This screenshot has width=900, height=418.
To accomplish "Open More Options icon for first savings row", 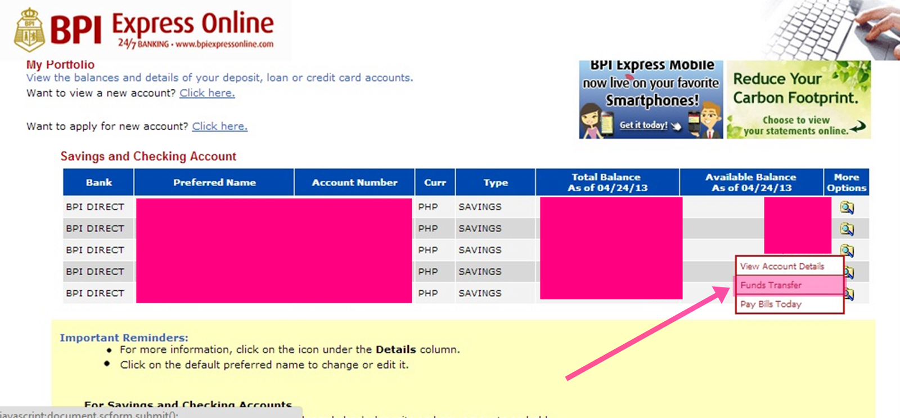I will coord(847,207).
